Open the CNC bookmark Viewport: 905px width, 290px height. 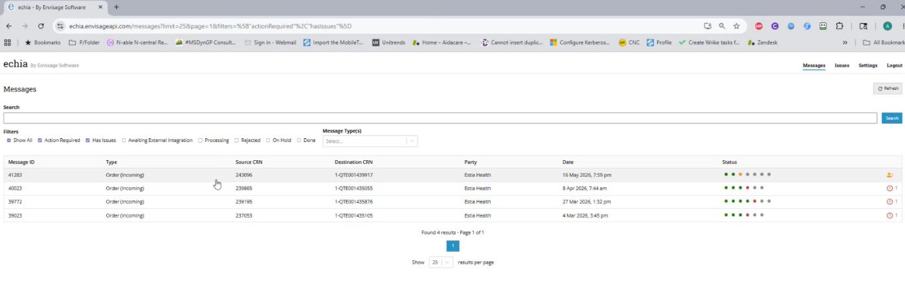pyautogui.click(x=629, y=43)
